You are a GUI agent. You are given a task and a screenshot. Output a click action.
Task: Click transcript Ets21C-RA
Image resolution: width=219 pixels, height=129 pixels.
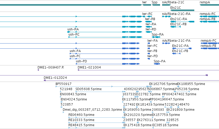click(x=179, y=19)
